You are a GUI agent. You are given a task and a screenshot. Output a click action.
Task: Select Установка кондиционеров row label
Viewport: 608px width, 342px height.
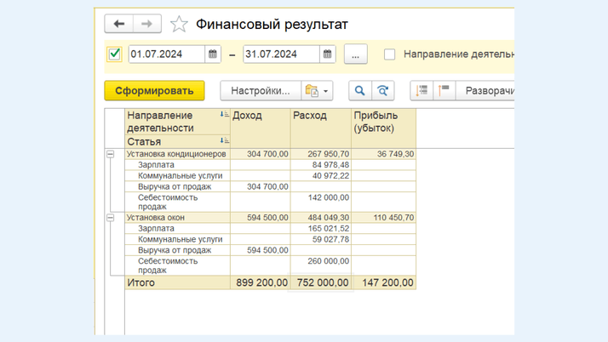coord(176,154)
